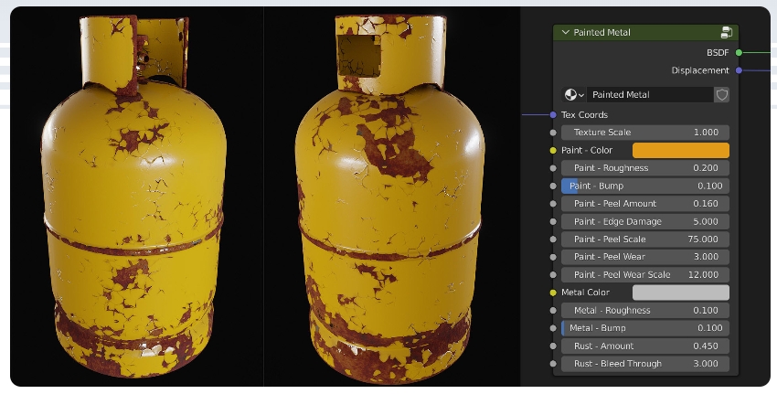The width and height of the screenshot is (777, 394).
Task: Click the right gas cylinder render
Action: click(x=390, y=198)
